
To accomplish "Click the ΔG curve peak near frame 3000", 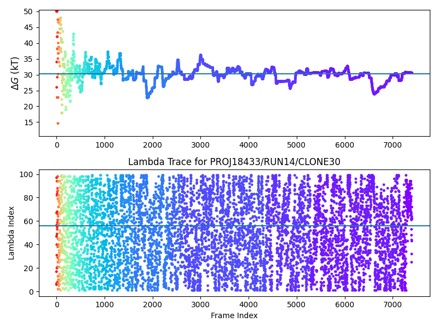I will 200,55.
